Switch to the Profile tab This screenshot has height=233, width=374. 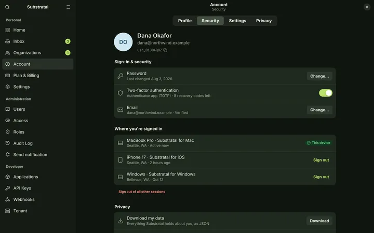point(185,21)
